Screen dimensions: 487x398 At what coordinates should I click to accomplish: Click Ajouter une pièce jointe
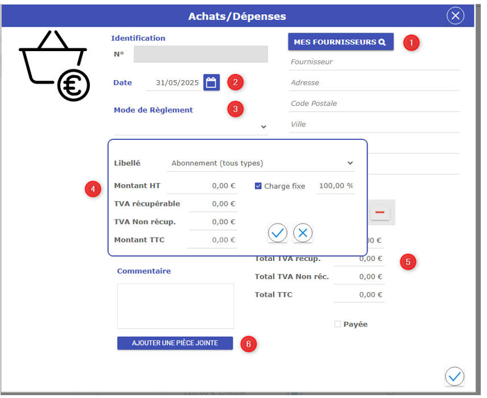pyautogui.click(x=175, y=343)
